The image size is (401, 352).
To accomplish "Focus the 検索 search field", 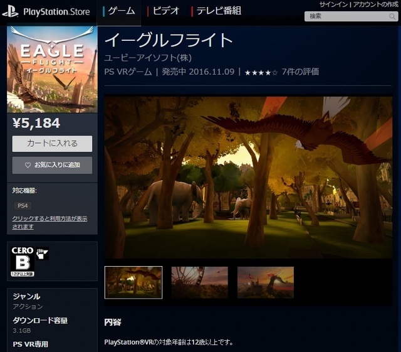I will [x=351, y=16].
